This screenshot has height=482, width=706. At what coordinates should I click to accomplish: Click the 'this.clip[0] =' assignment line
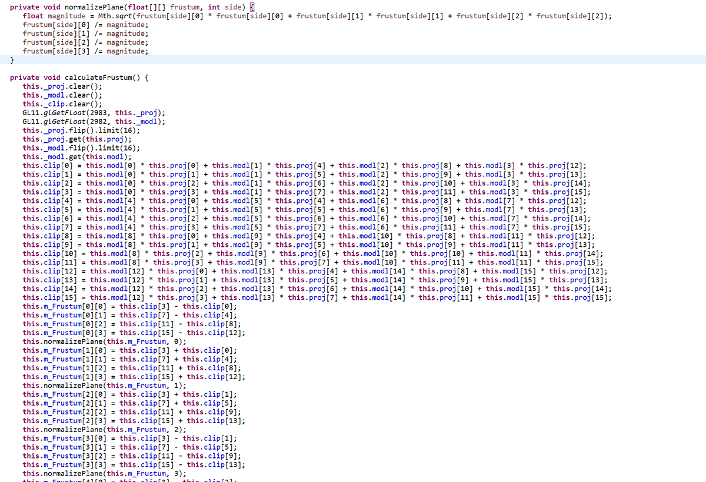pyautogui.click(x=304, y=166)
